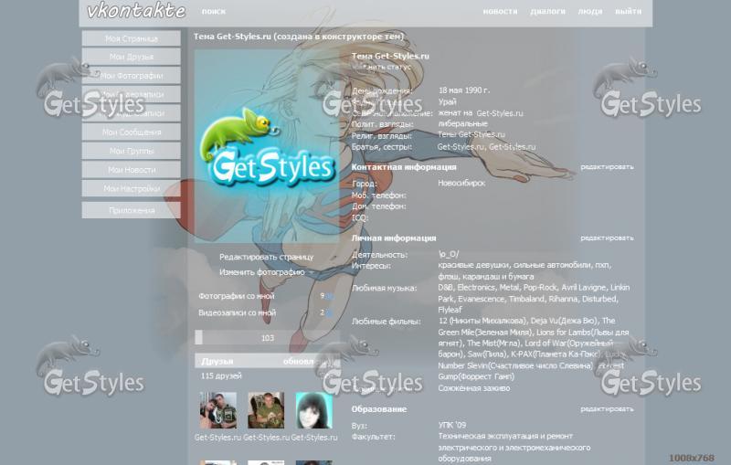Click Тема Get-Styles.ru profile name heading
The height and width of the screenshot is (465, 731).
point(390,56)
